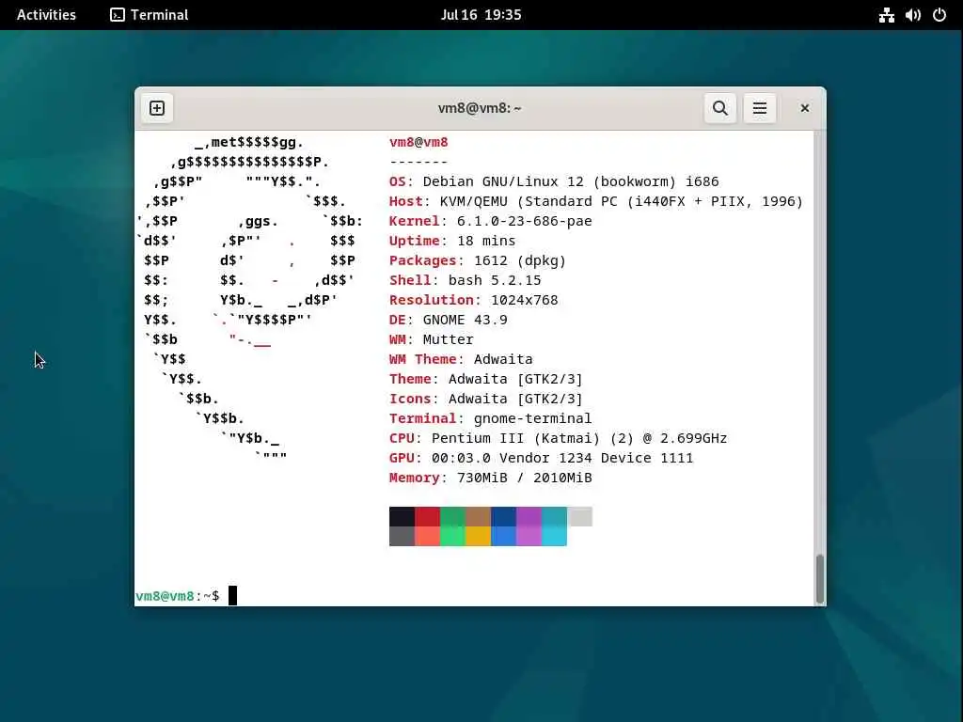Click the 'Uptime' label

point(415,241)
